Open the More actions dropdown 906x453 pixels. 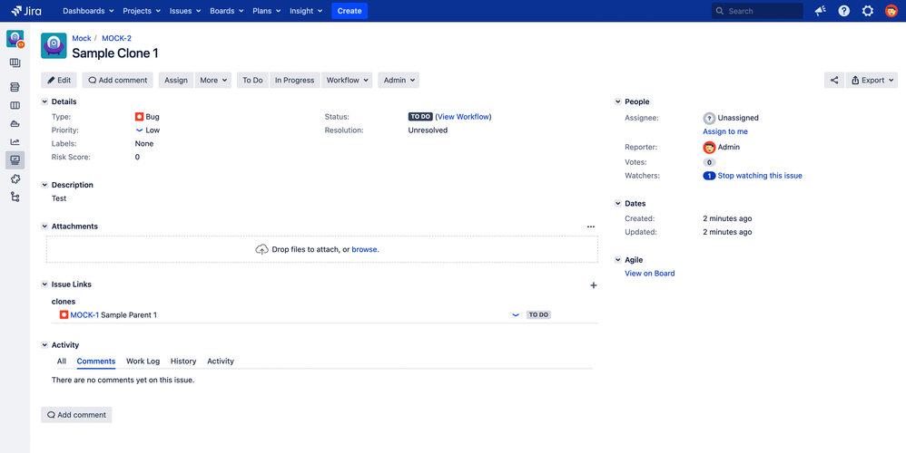(213, 80)
